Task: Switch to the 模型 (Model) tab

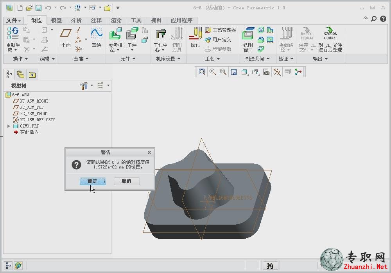Action: [56, 20]
